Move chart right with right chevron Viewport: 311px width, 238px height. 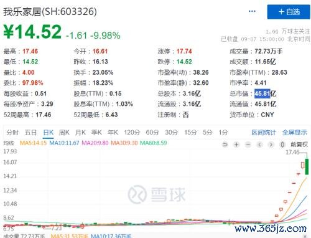coord(271,145)
